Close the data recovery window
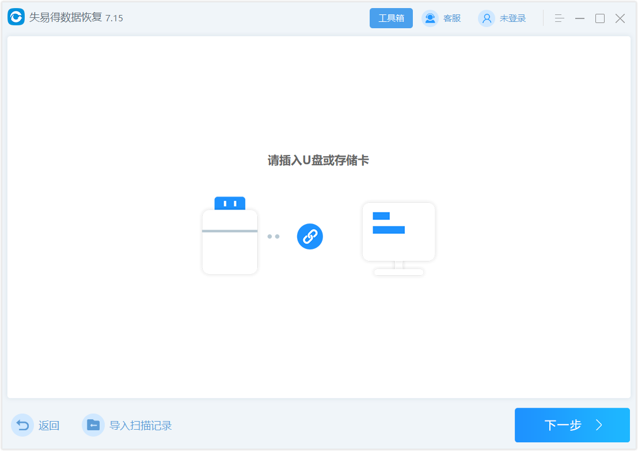This screenshot has height=451, width=638. 620,18
